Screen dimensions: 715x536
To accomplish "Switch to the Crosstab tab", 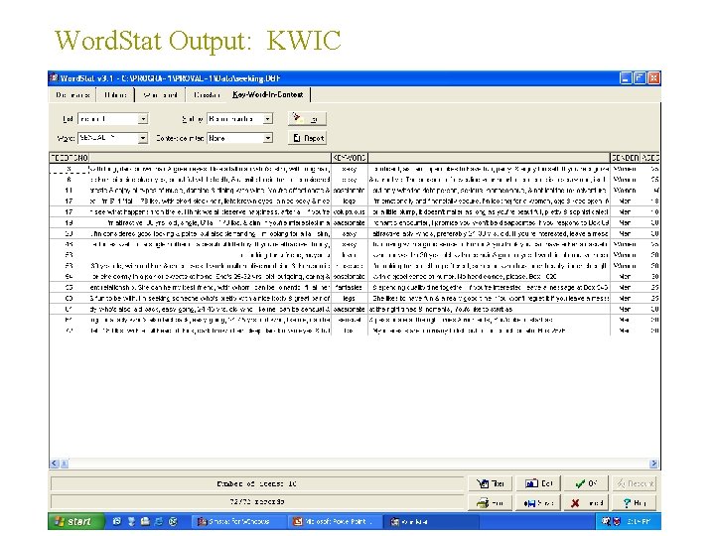I will (207, 95).
